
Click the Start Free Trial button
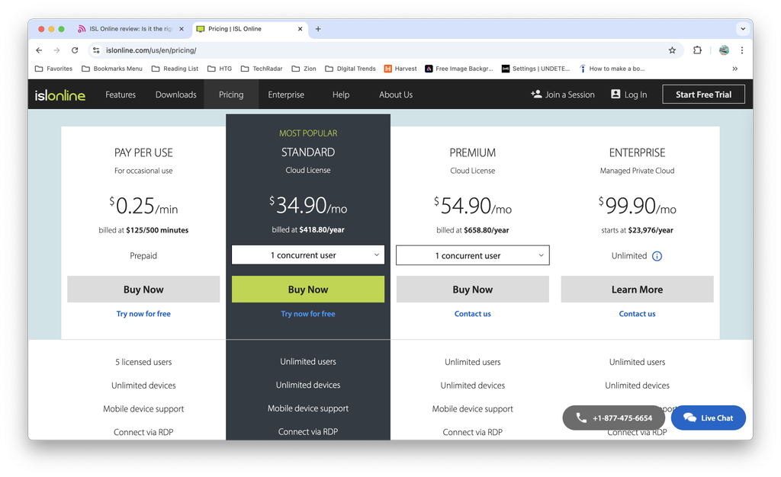[x=703, y=94]
